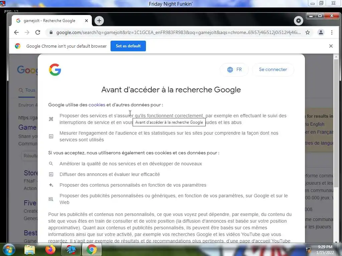The height and width of the screenshot is (256, 342).
Task: Click the Se connecter button
Action: click(x=273, y=70)
